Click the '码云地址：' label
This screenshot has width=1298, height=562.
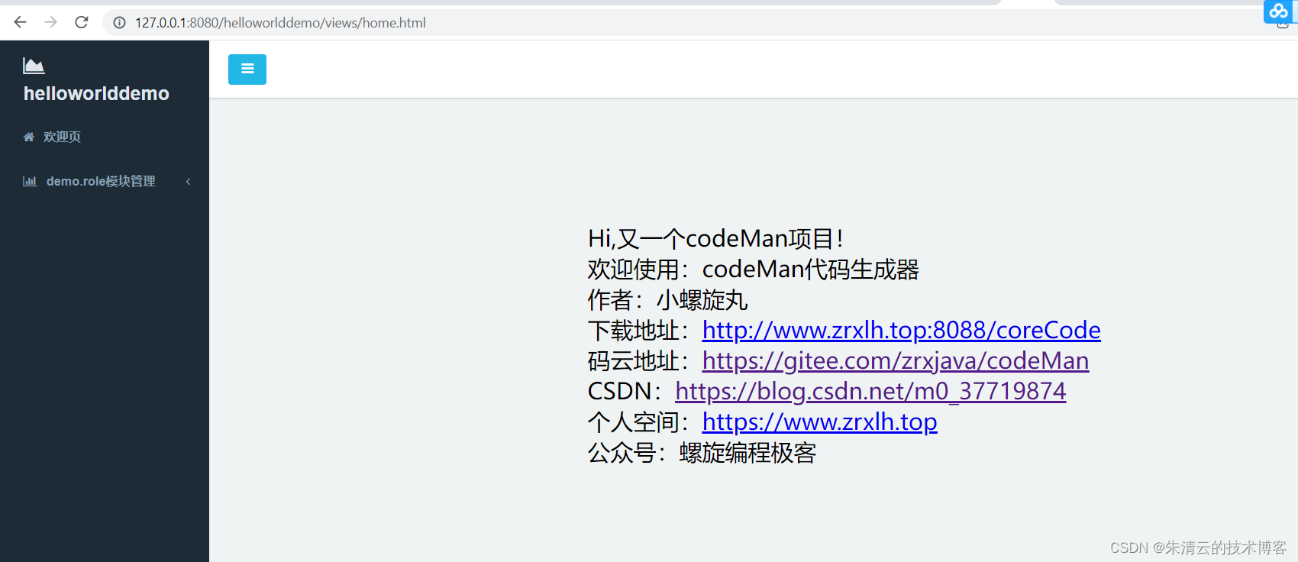tap(639, 361)
